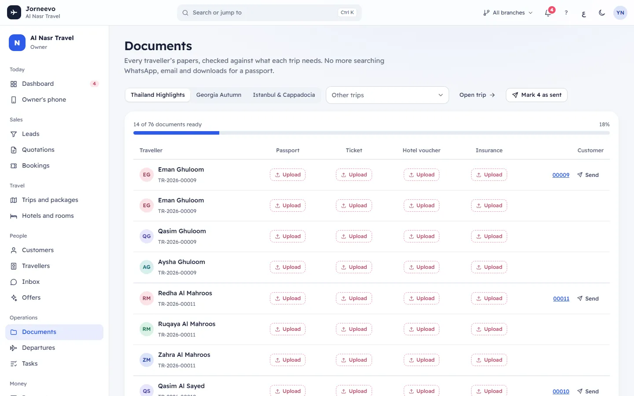Click the ZM avatar for Zahra Al Mahroos
The width and height of the screenshot is (634, 396).
147,360
